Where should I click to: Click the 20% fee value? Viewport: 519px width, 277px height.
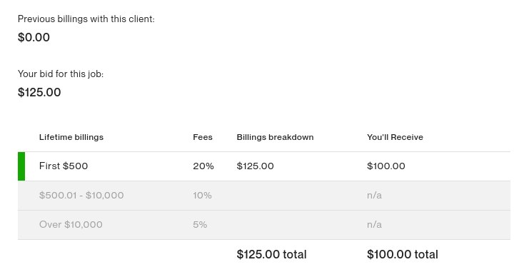(x=203, y=166)
